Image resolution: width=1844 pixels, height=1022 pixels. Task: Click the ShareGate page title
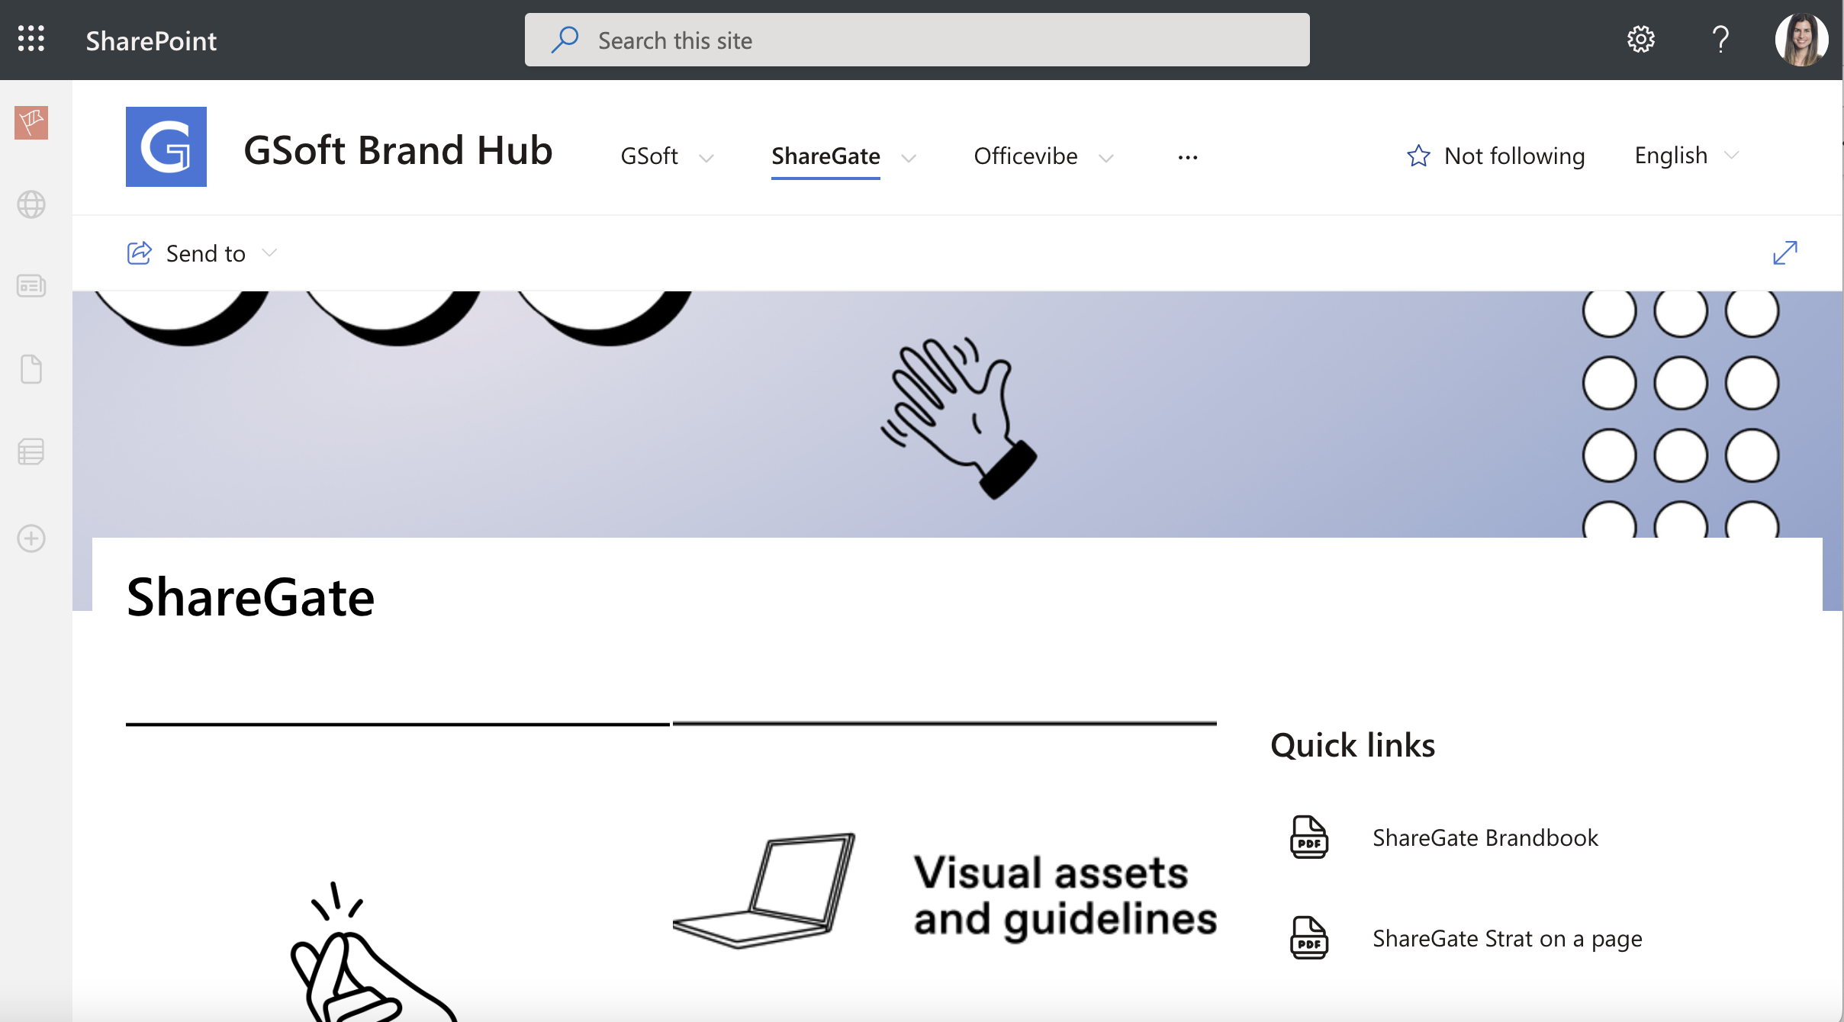tap(250, 596)
